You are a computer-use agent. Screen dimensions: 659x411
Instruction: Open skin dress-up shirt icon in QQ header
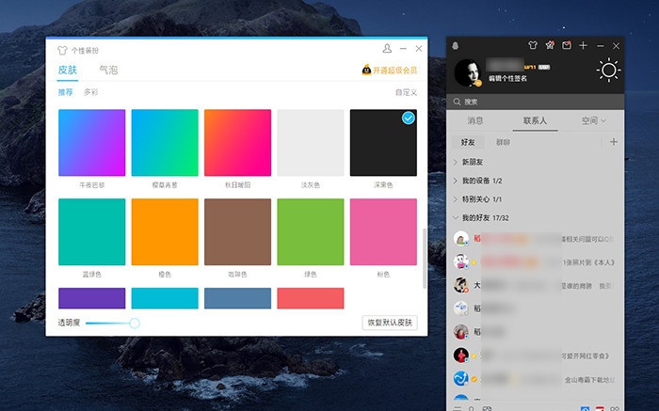532,45
